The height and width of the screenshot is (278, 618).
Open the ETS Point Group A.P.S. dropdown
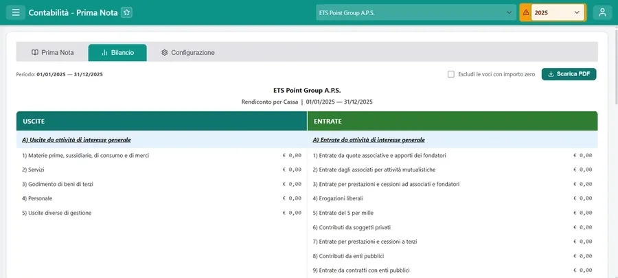416,12
